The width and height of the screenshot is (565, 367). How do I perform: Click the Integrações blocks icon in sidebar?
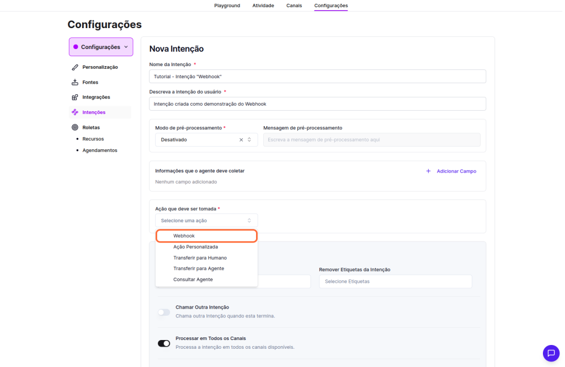pyautogui.click(x=75, y=98)
